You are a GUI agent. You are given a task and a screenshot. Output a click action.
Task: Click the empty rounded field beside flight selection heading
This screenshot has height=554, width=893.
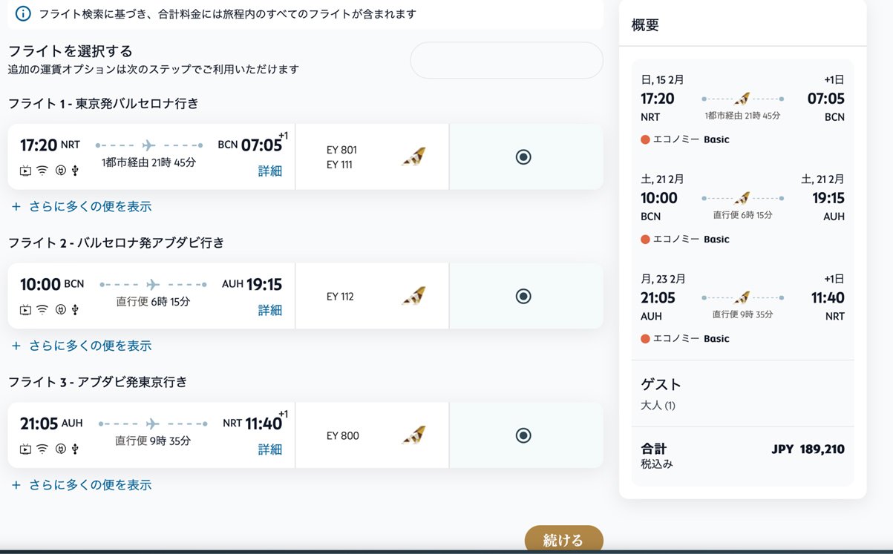click(x=506, y=60)
